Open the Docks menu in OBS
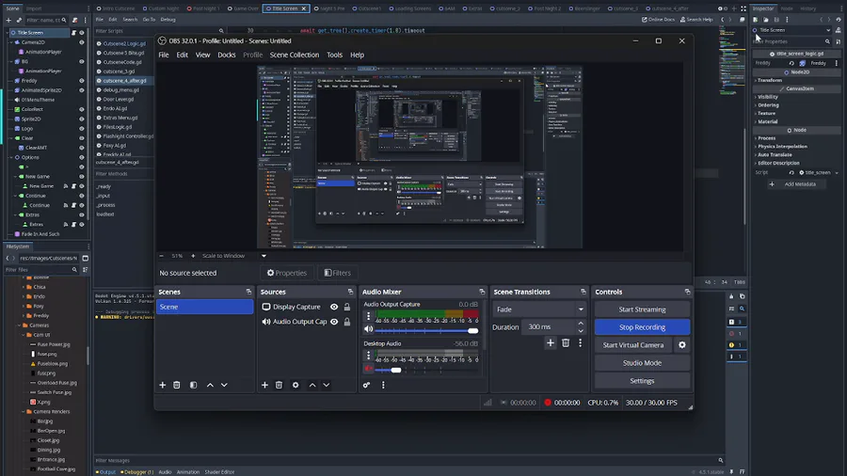 227,55
